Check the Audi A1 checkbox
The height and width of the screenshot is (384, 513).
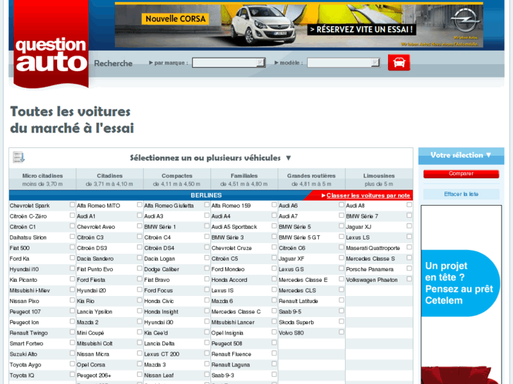coord(140,216)
